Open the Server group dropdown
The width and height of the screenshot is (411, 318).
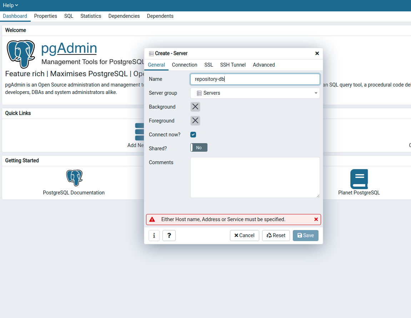(x=255, y=93)
